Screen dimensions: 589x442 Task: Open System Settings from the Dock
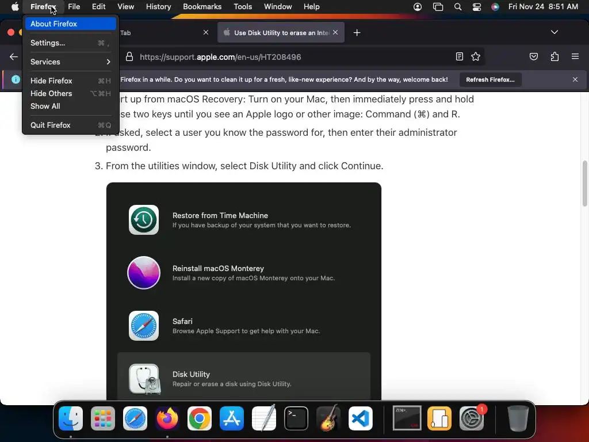[x=472, y=418]
